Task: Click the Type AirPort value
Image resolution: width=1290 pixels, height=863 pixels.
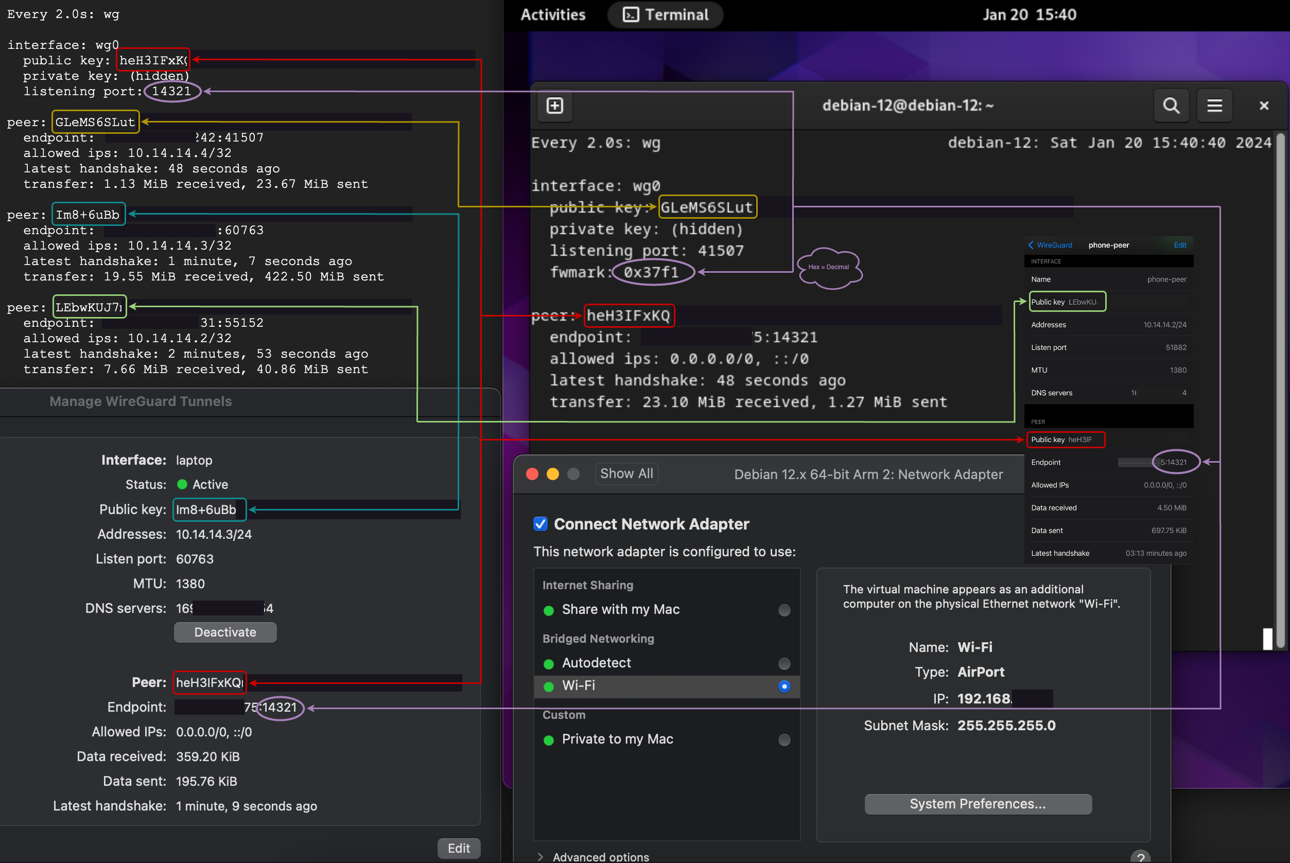Action: (981, 672)
